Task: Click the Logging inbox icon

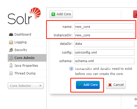Action: pyautogui.click(x=11, y=42)
